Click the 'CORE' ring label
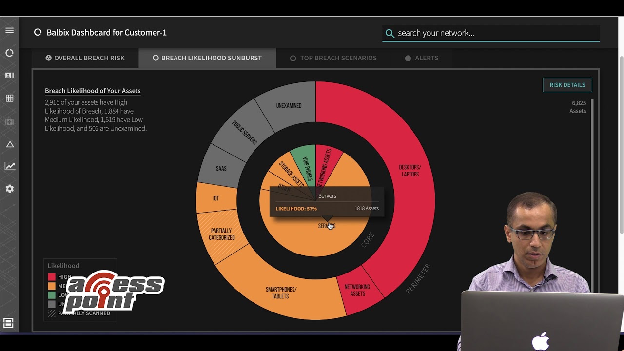624x351 pixels. tap(368, 239)
